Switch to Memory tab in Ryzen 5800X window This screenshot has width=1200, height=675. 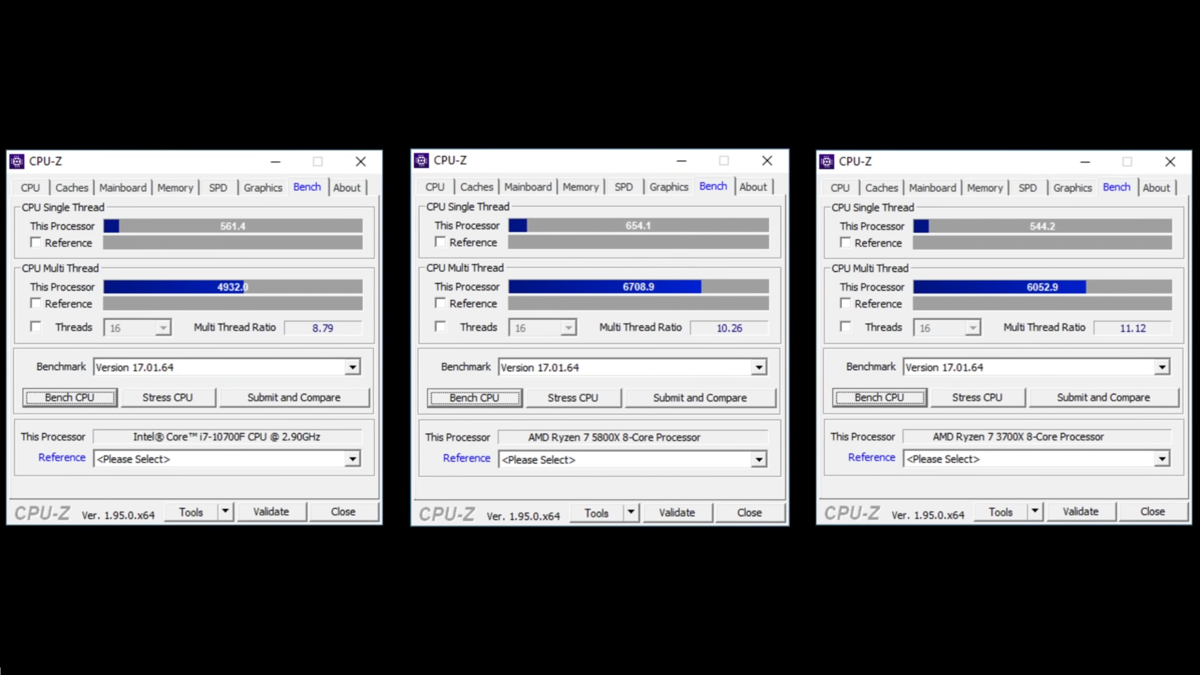pos(581,187)
